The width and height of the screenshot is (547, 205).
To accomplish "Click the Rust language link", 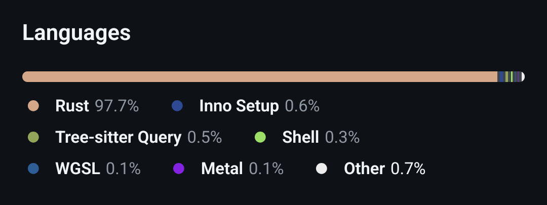I will (x=72, y=106).
